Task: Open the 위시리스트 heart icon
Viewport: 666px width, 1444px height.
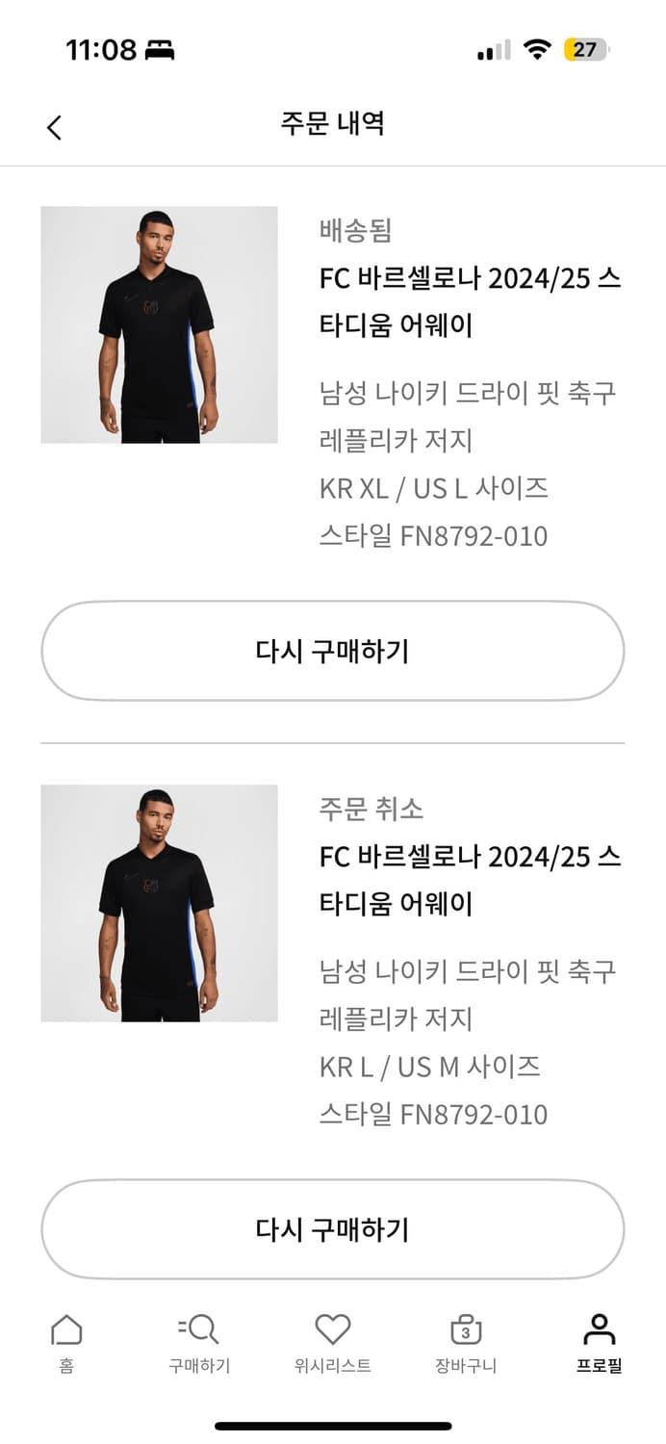Action: coord(332,1329)
